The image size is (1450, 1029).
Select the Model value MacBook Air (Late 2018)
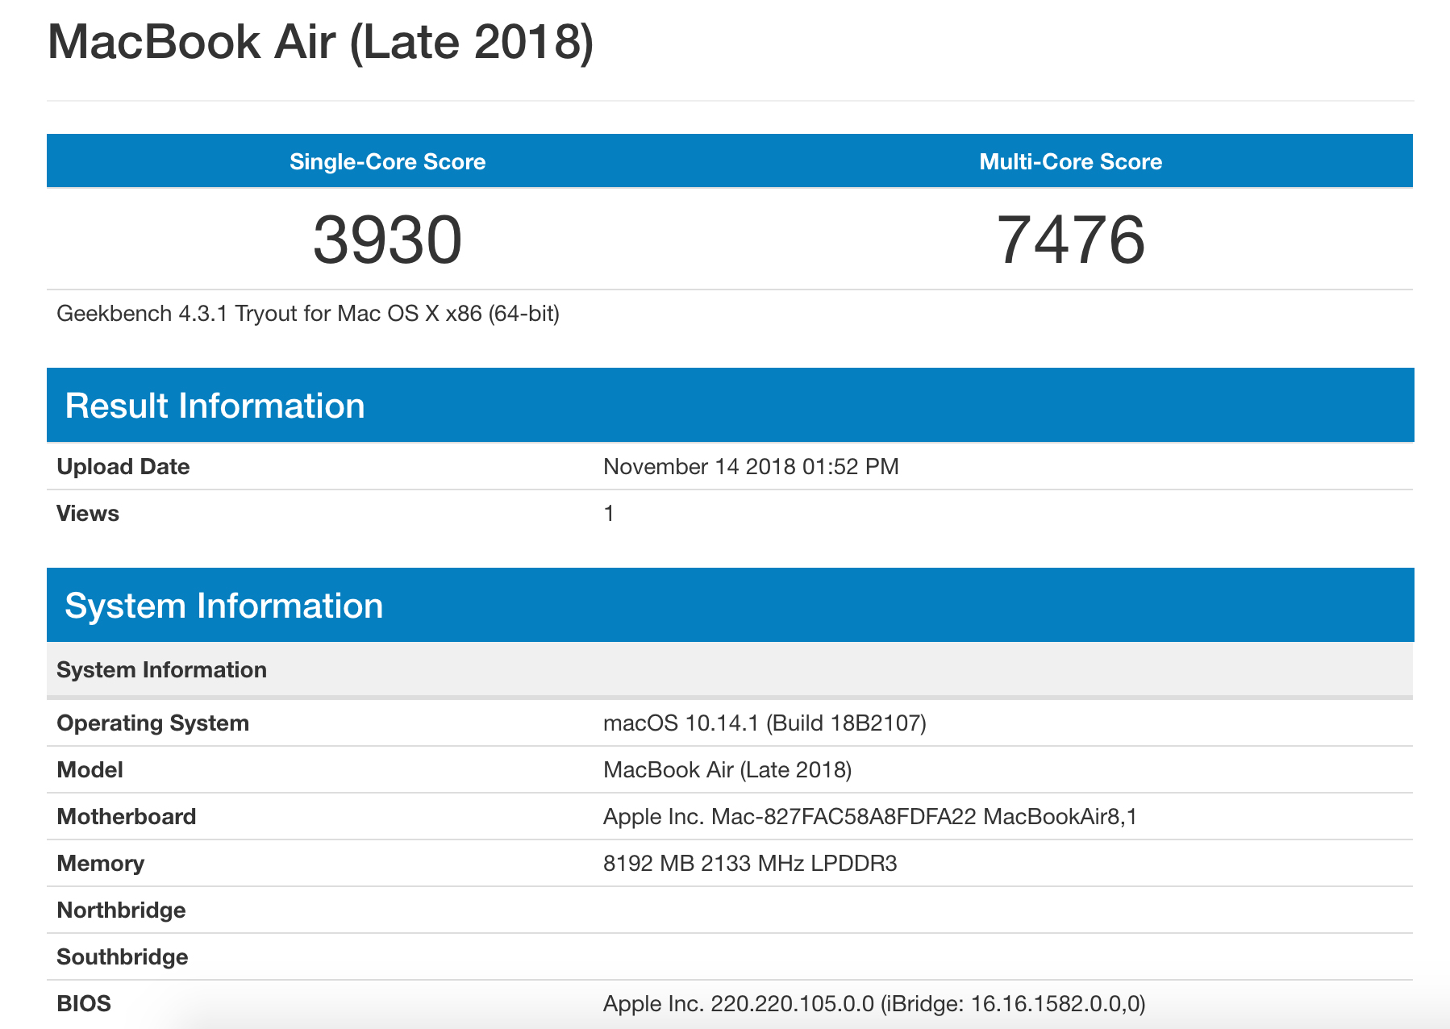click(x=727, y=770)
